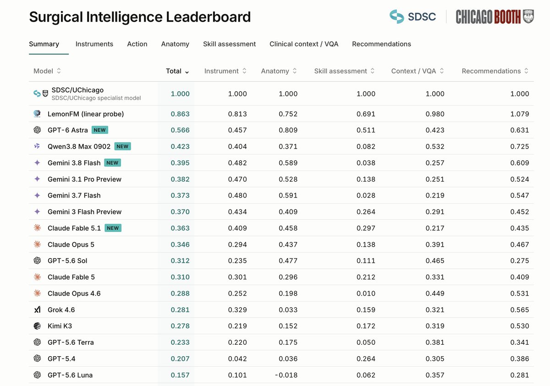Image resolution: width=550 pixels, height=386 pixels.
Task: Click the NEW badge beside GPT-6 Astra
Action: click(99, 130)
